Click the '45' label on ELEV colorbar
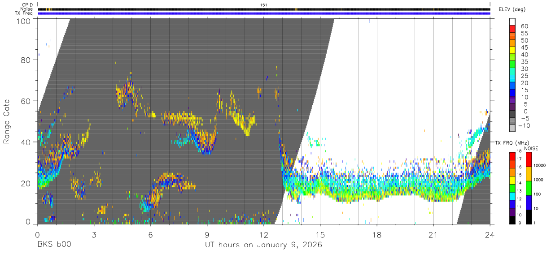The image size is (551, 254). [x=524, y=47]
